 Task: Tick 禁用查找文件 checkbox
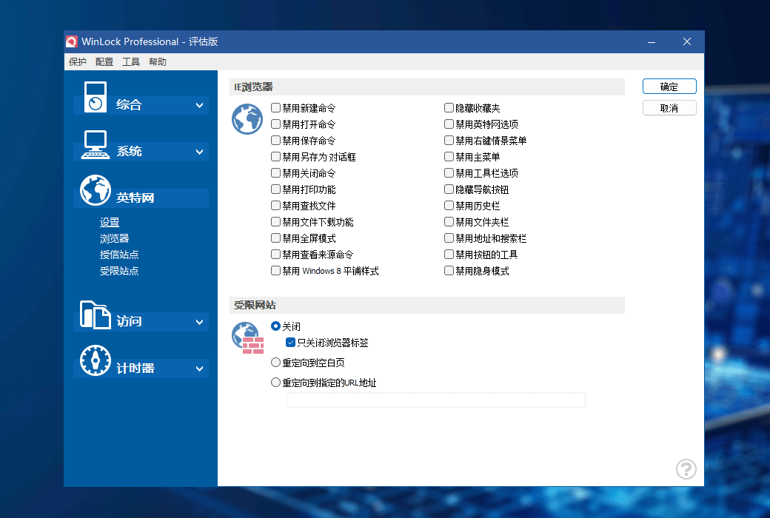[x=276, y=205]
